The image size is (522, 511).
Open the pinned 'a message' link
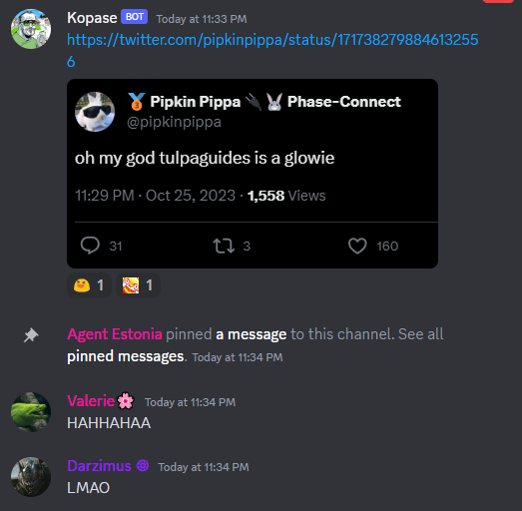(251, 334)
